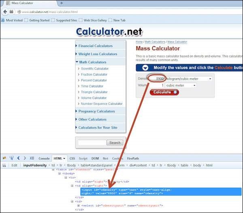Collapse the tbody node in HTML tree
The image size is (243, 213).
pyautogui.click(x=60, y=174)
